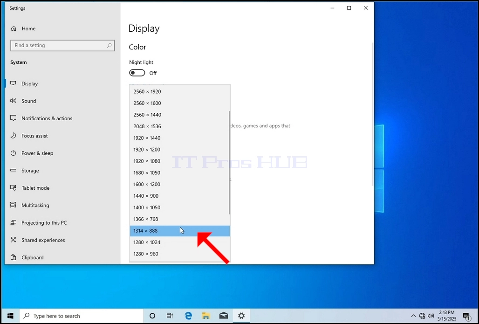Viewport: 479px width, 324px height.
Task: Select 1920 × 1080 resolution
Action: pyautogui.click(x=179, y=161)
